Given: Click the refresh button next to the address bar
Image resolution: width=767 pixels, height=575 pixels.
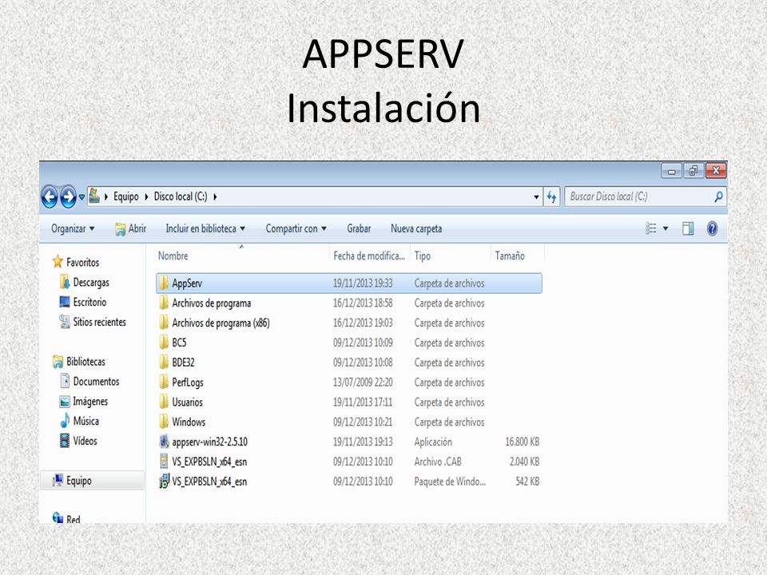Looking at the screenshot, I should pyautogui.click(x=552, y=197).
